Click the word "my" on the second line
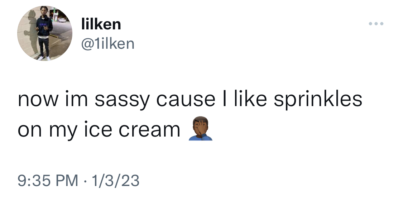 [63, 132]
